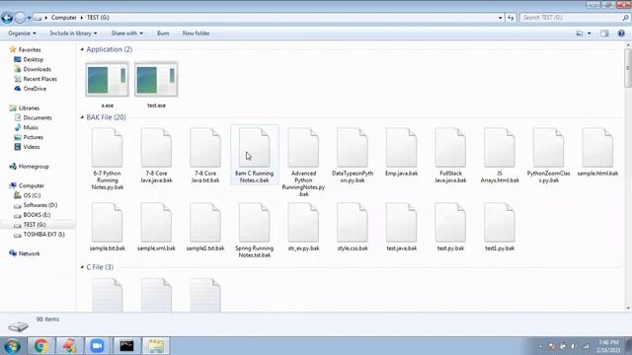Click Computer in the address breadcrumb
This screenshot has width=632, height=355.
coord(63,18)
